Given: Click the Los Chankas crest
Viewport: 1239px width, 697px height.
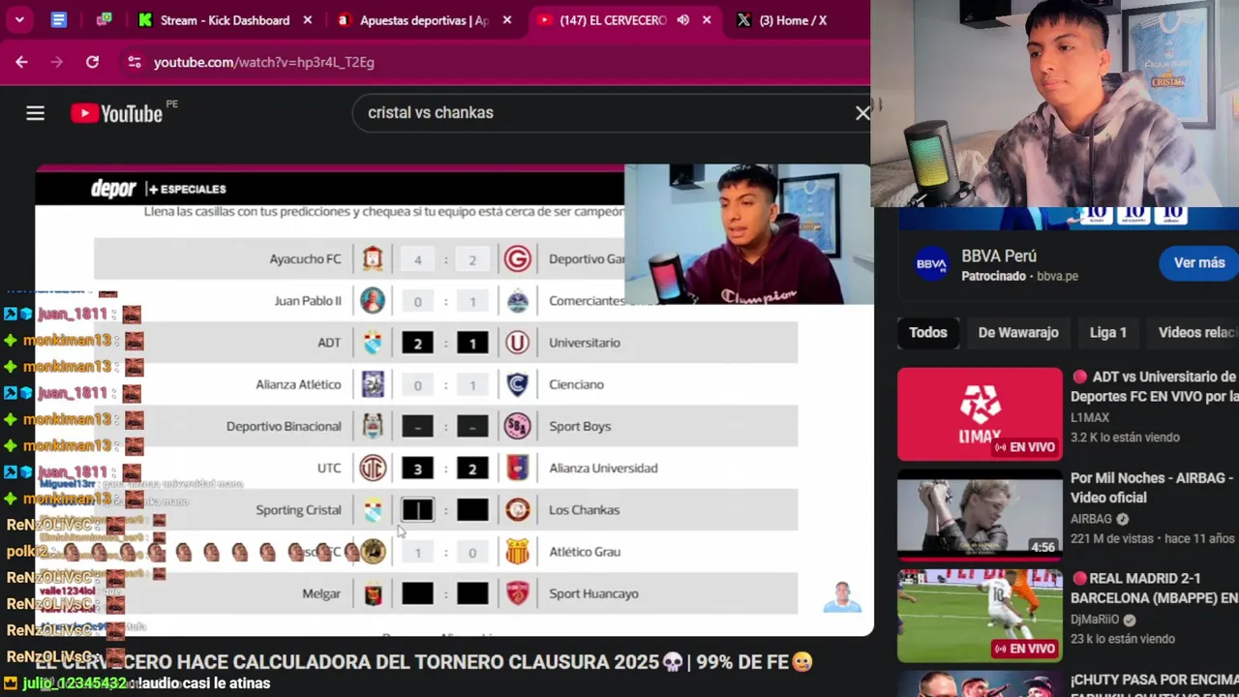Looking at the screenshot, I should (518, 510).
